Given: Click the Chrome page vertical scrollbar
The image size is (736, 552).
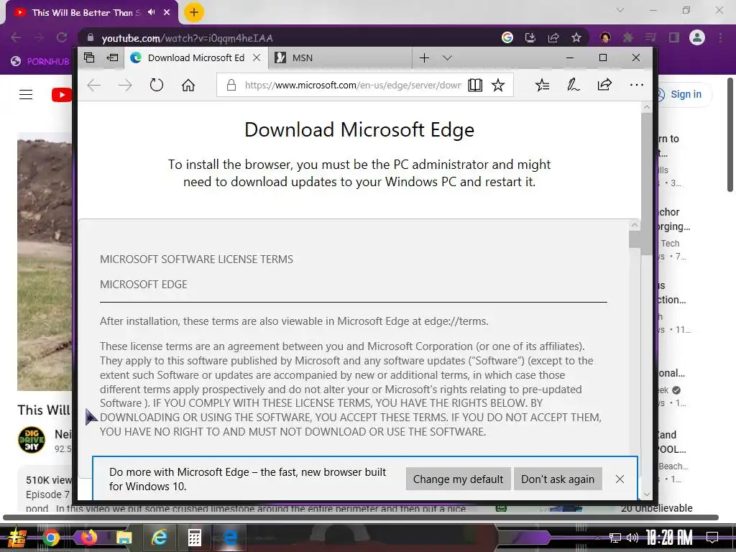Looking at the screenshot, I should point(730,135).
